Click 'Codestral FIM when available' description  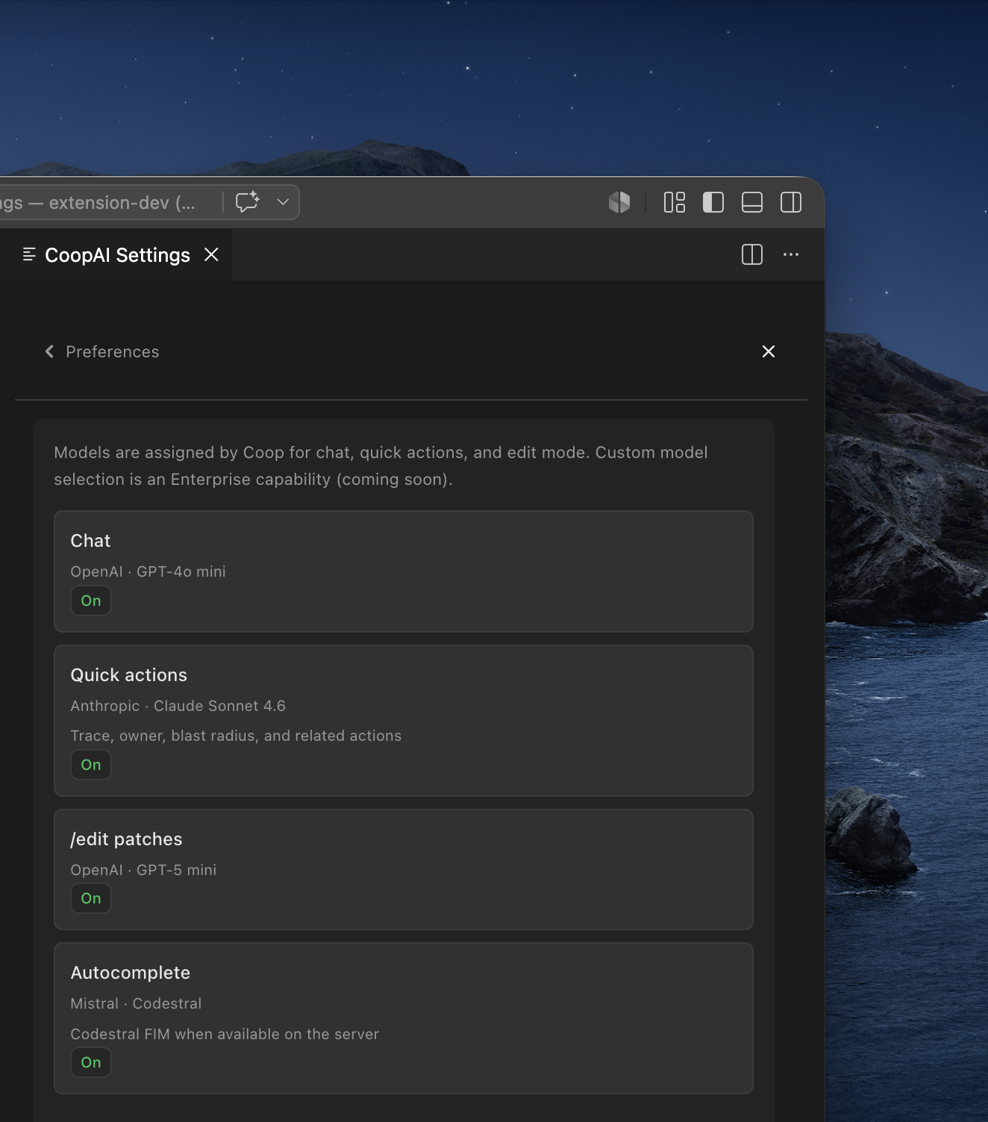(x=225, y=1034)
